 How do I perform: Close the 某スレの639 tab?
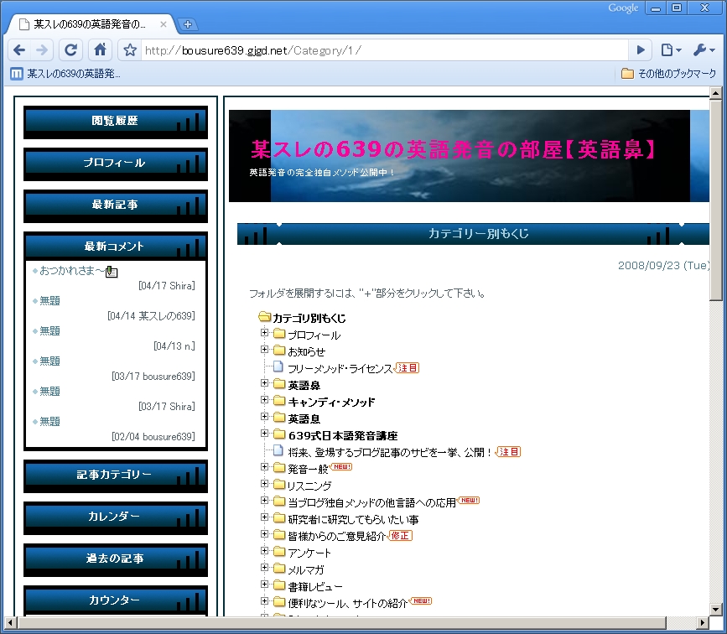point(164,24)
